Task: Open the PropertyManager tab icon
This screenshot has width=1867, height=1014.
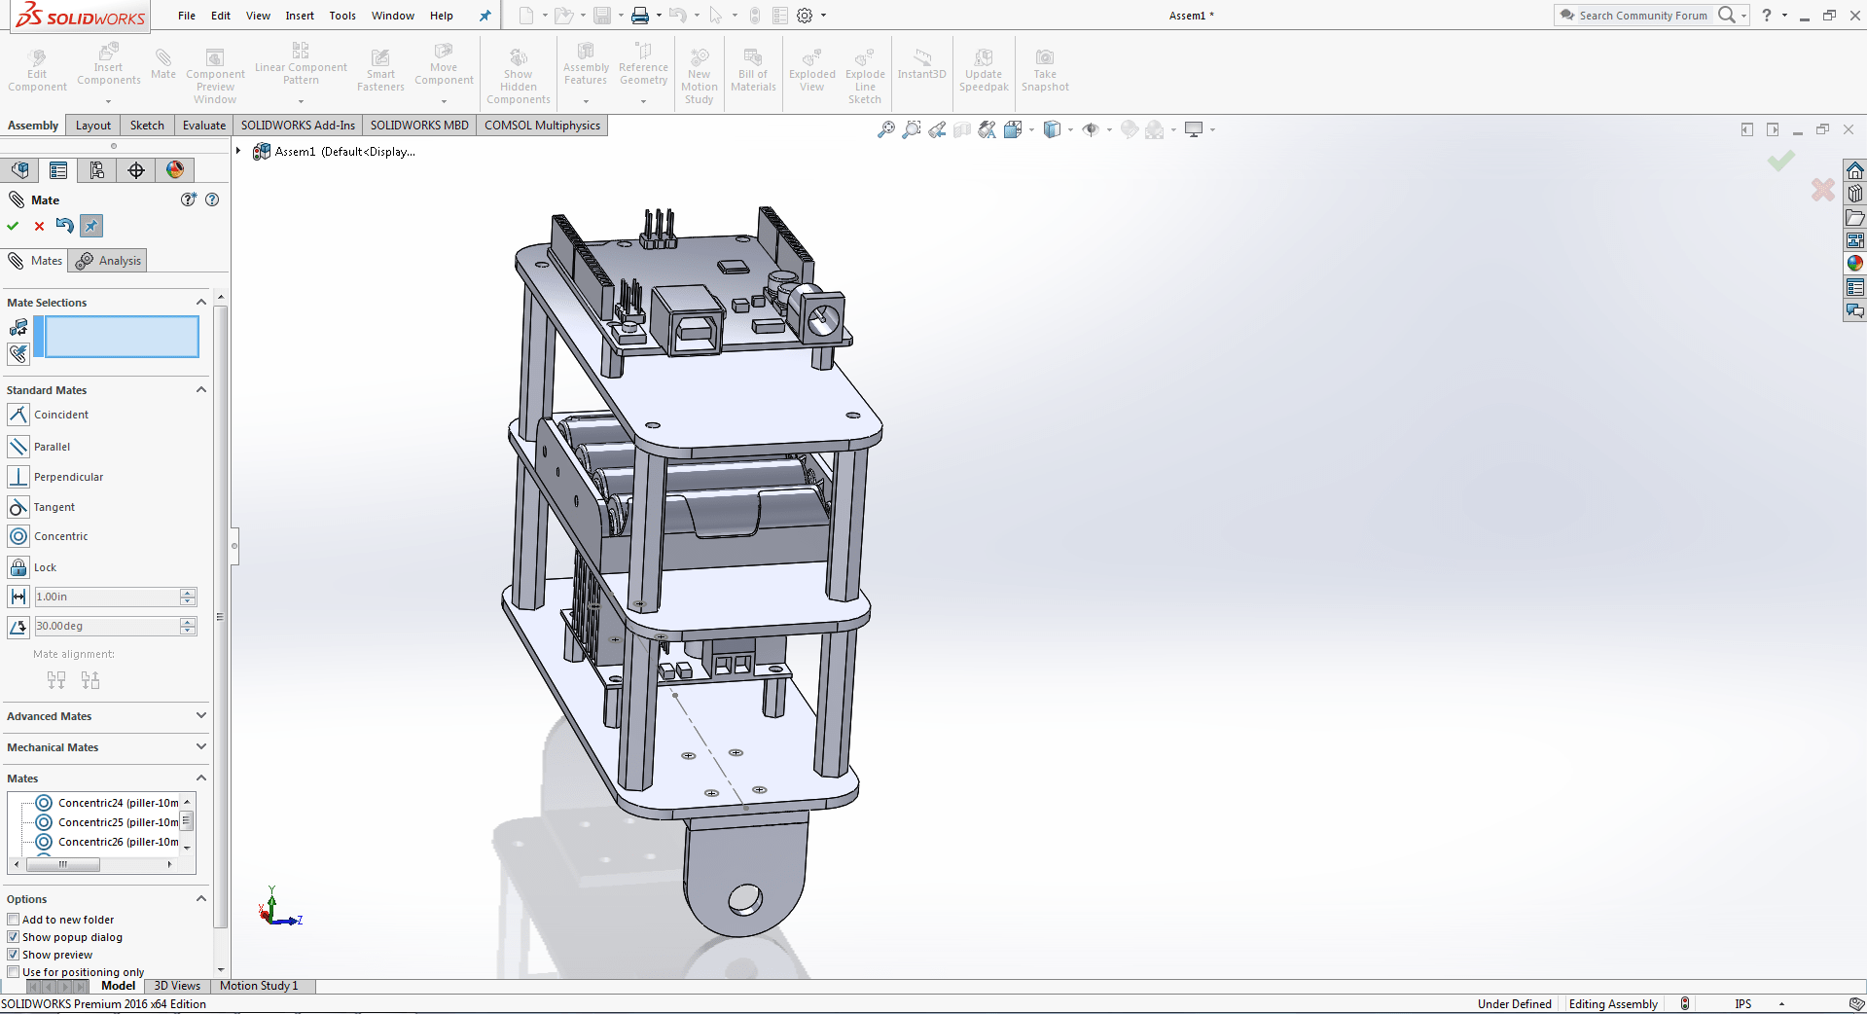Action: click(x=58, y=170)
